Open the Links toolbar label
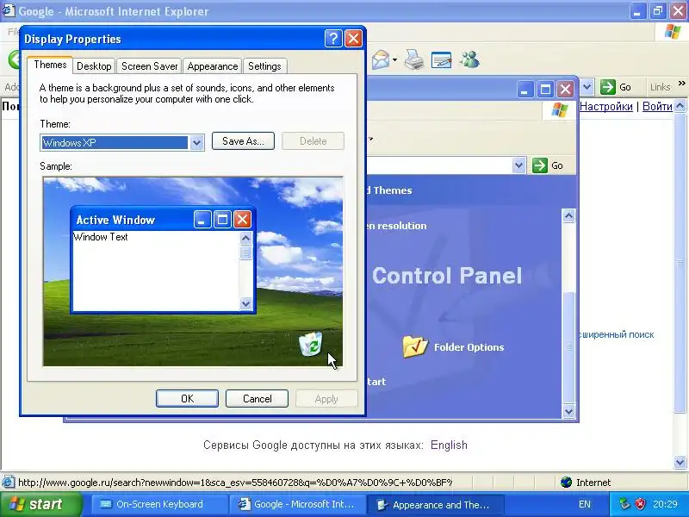Screen dimensions: 689x517 click(660, 87)
